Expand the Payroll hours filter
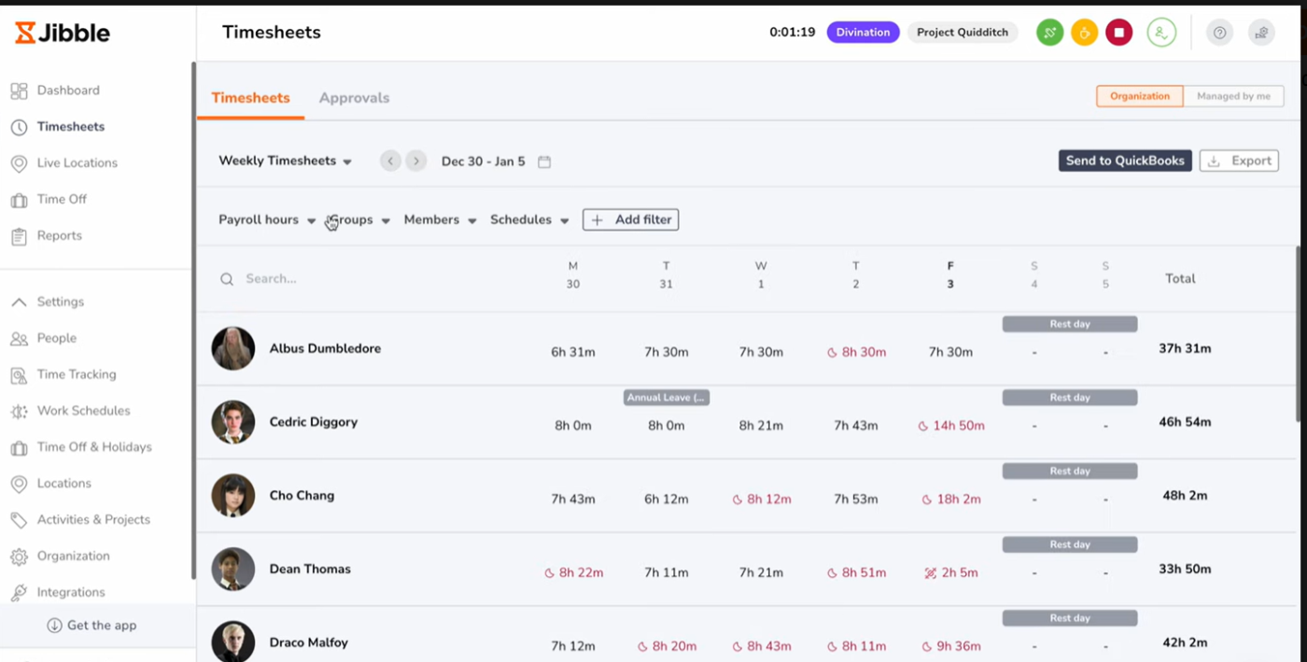The image size is (1307, 662). (267, 220)
